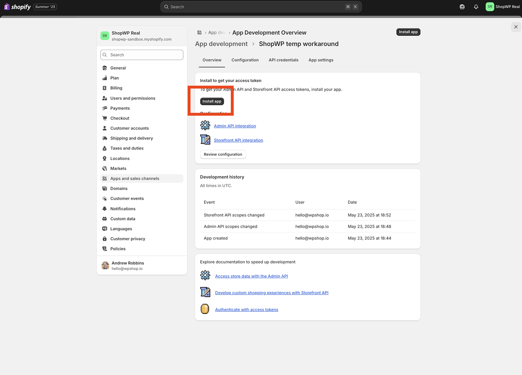Switch to the App settings tab
This screenshot has width=522, height=375.
(321, 60)
